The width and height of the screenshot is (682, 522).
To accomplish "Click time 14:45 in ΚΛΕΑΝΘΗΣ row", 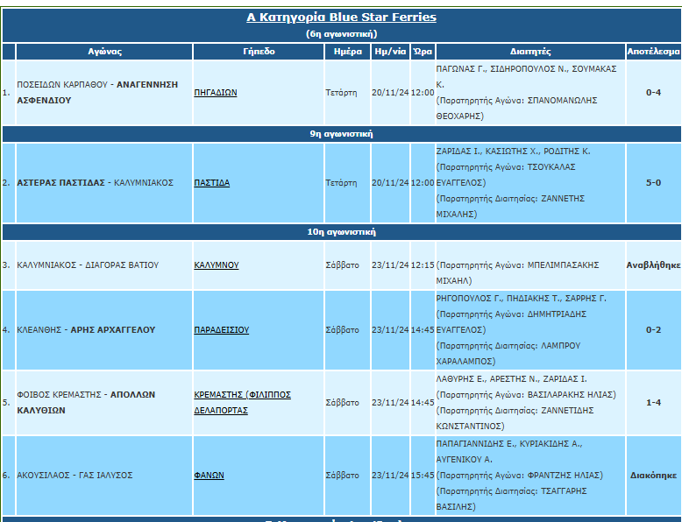I will point(423,330).
